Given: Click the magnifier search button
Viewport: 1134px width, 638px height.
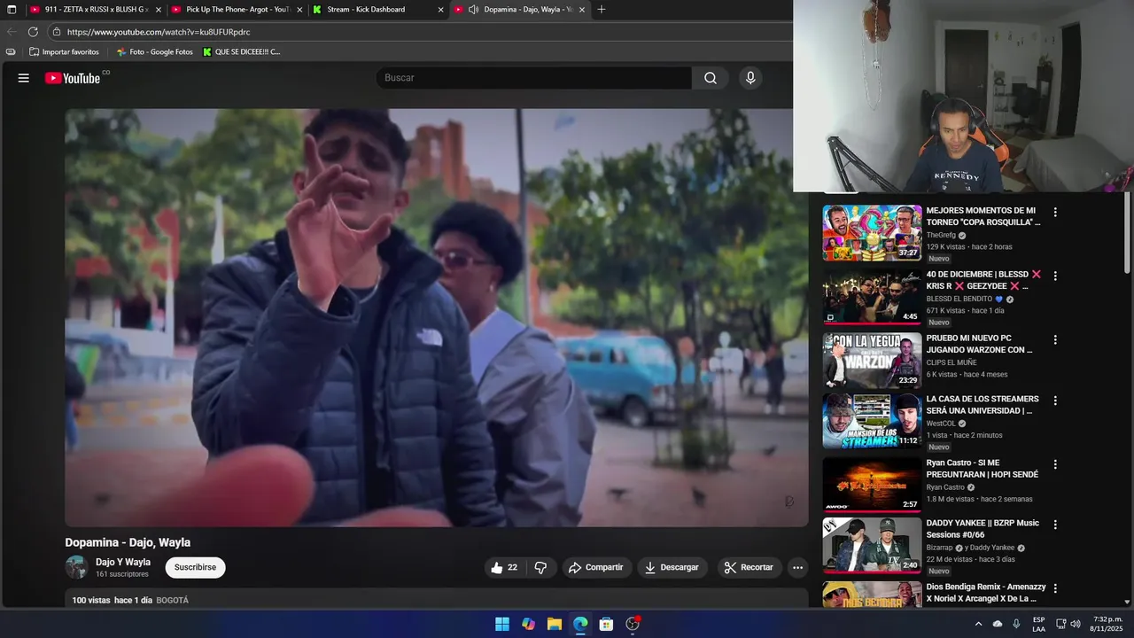Looking at the screenshot, I should click(711, 78).
